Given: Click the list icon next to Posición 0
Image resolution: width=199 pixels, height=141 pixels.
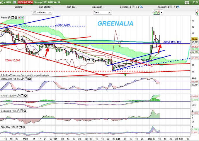Looking at the screenshot, I should pyautogui.click(x=171, y=7).
